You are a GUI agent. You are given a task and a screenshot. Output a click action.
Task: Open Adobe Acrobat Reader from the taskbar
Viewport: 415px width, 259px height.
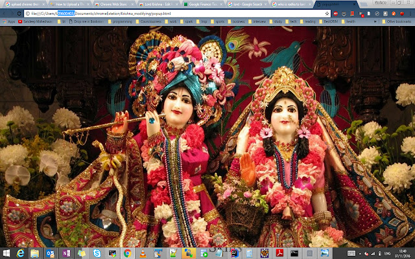click(x=279, y=253)
